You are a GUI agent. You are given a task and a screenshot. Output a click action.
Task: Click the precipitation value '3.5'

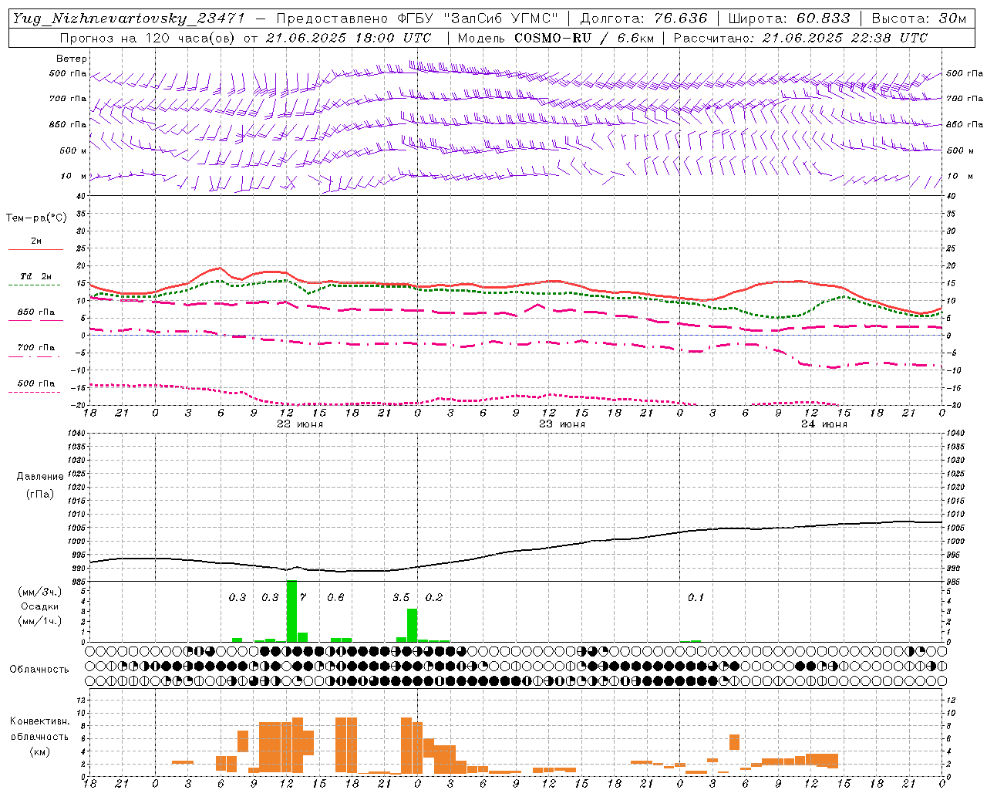pos(401,598)
